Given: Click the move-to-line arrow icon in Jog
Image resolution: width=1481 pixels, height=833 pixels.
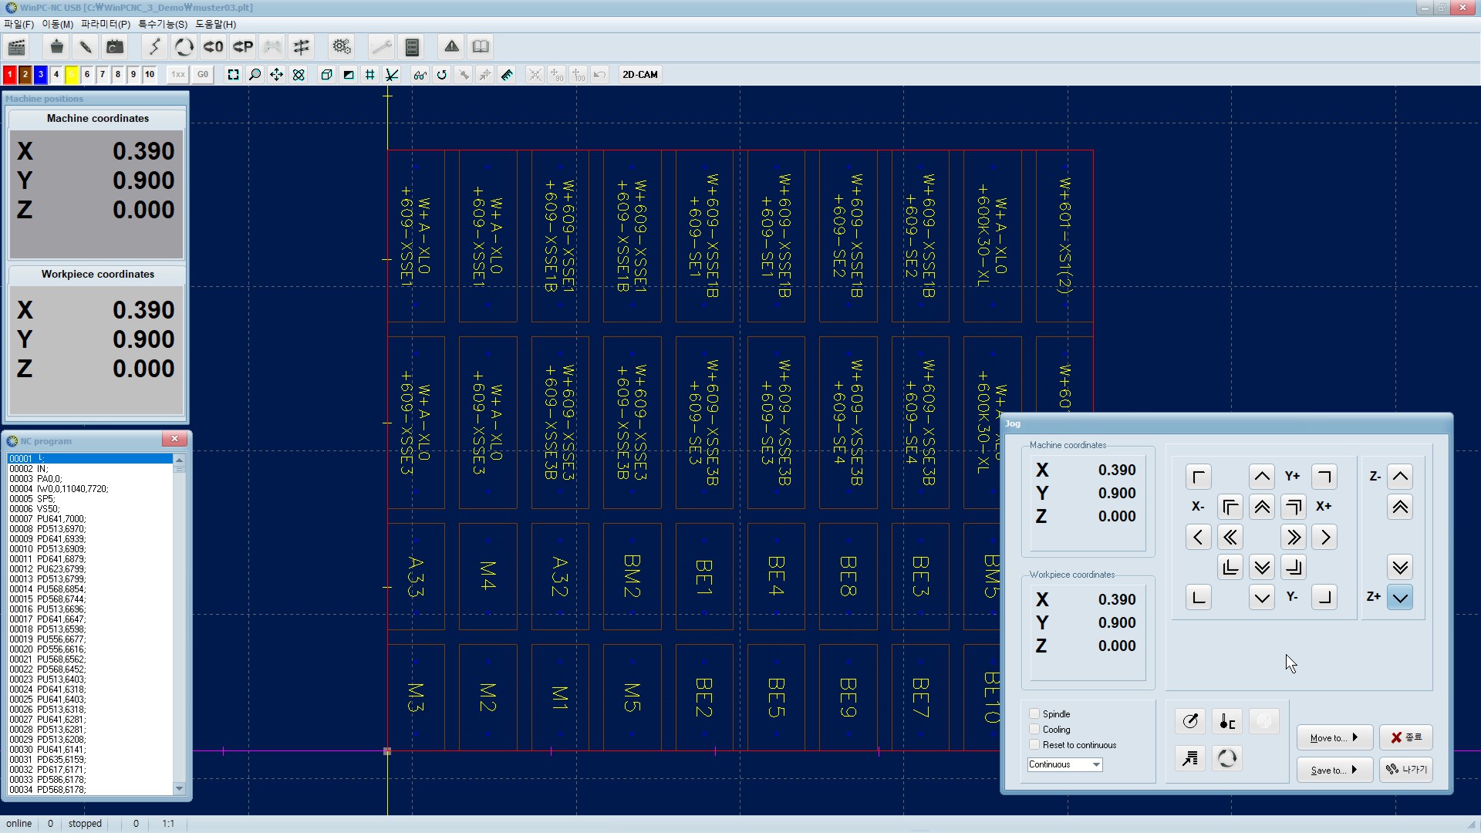Looking at the screenshot, I should pyautogui.click(x=1190, y=758).
